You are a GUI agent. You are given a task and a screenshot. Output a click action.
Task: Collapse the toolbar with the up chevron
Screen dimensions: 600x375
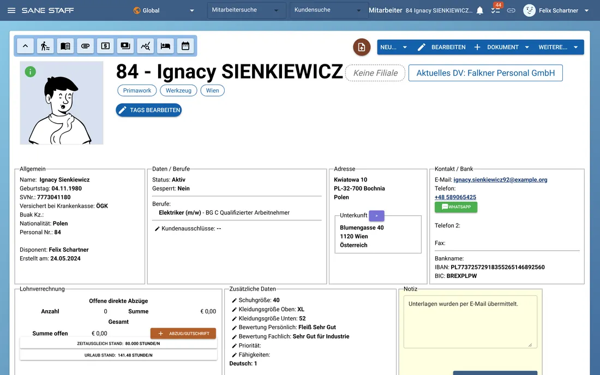click(25, 46)
